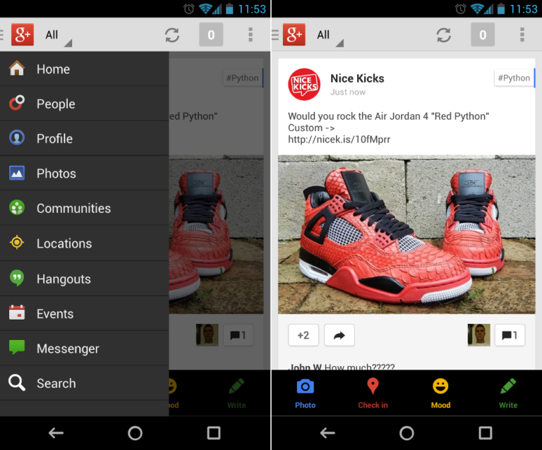Select Search in the navigation drawer
This screenshot has height=450, width=542.
point(85,383)
